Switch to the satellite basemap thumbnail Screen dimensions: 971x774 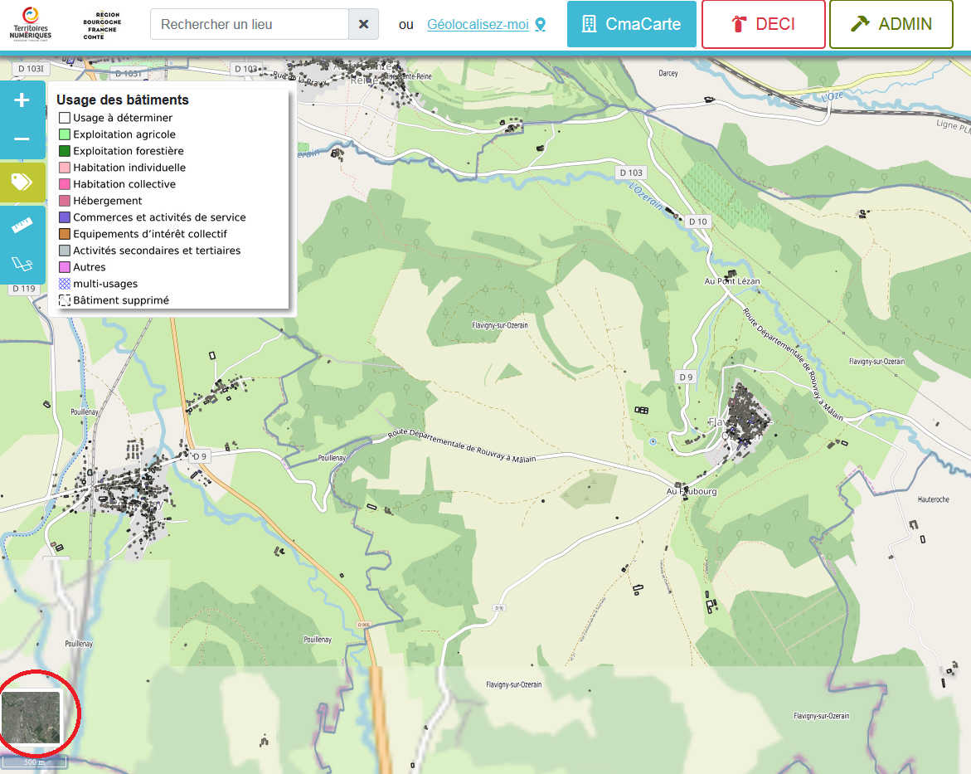(x=32, y=718)
